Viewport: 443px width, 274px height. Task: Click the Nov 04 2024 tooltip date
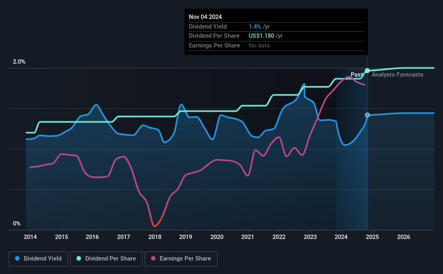point(206,17)
